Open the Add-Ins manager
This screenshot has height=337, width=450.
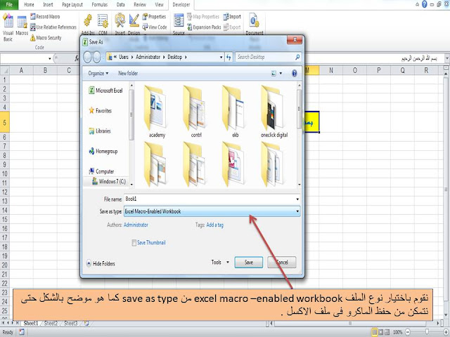tap(88, 24)
